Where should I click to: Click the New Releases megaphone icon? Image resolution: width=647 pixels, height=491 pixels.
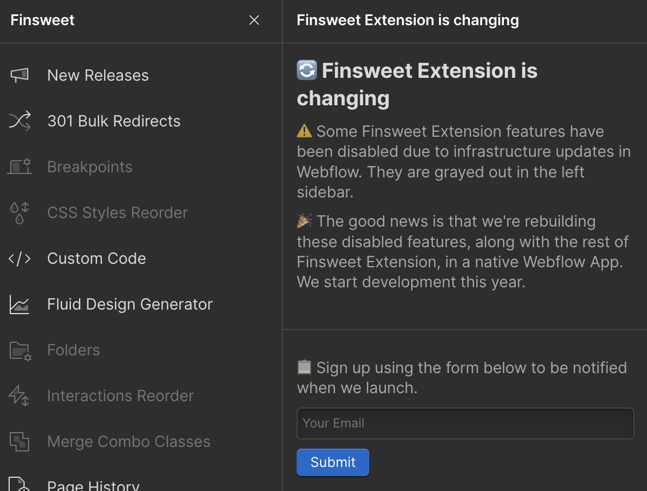(19, 75)
